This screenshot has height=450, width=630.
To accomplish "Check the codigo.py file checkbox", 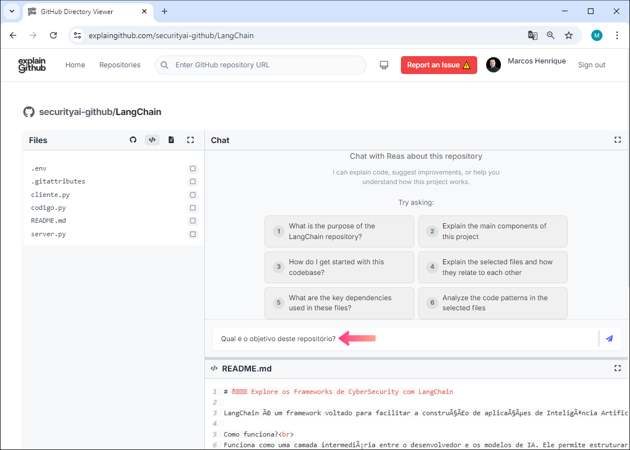I will click(193, 208).
